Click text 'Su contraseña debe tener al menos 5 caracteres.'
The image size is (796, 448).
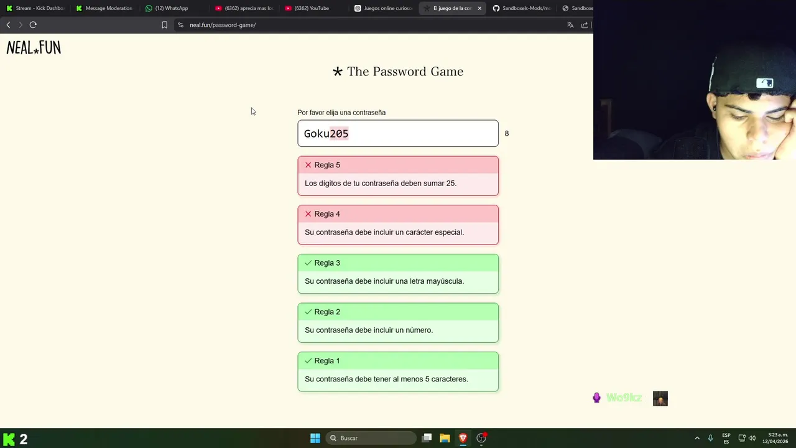tap(386, 379)
